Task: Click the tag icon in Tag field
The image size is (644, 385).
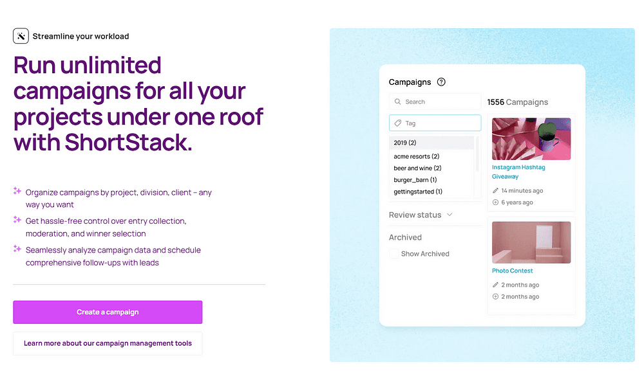Action: [397, 123]
